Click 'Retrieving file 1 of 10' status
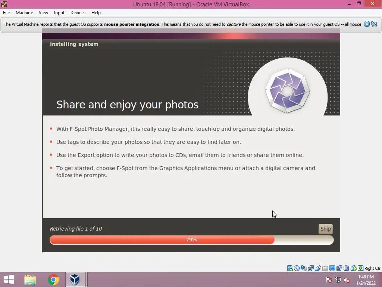 click(76, 229)
